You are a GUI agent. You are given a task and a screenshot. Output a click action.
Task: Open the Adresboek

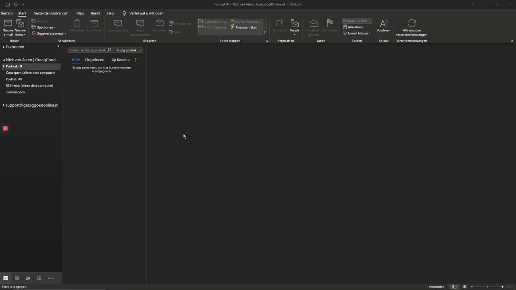pos(353,27)
